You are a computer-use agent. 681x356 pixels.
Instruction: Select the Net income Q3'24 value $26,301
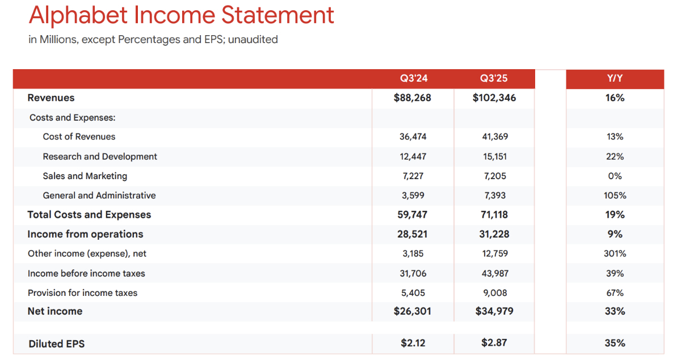coord(413,311)
